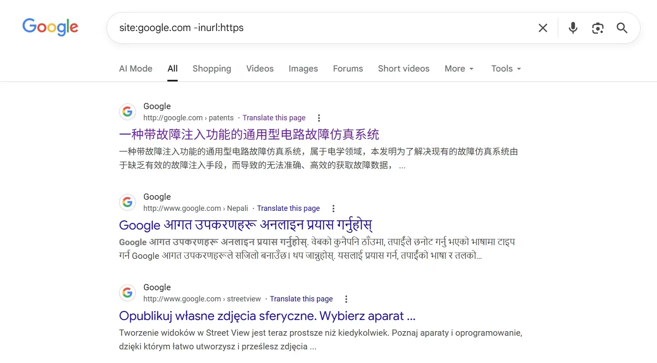Click the Nepali snippet text under second result
Viewport: 657px width, 363px height.
coord(317,249)
